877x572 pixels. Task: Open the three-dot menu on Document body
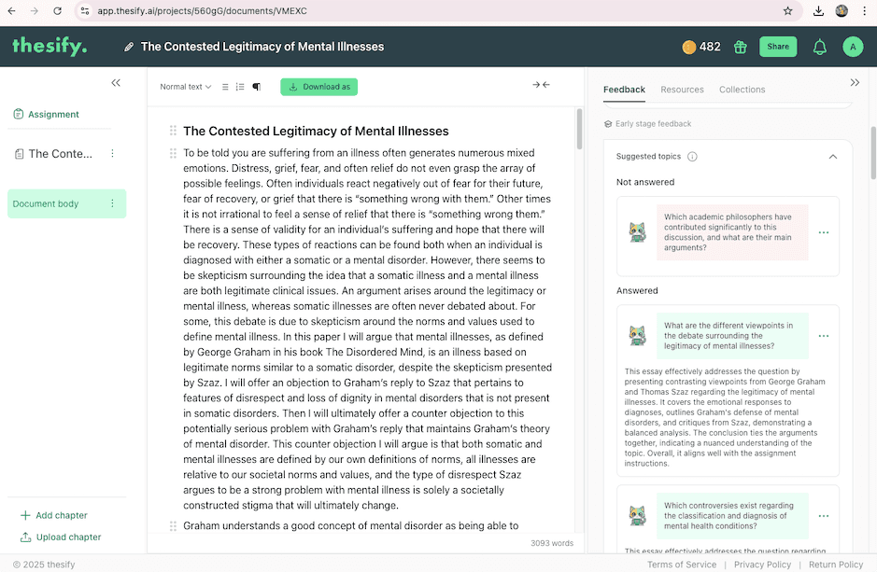(x=110, y=203)
